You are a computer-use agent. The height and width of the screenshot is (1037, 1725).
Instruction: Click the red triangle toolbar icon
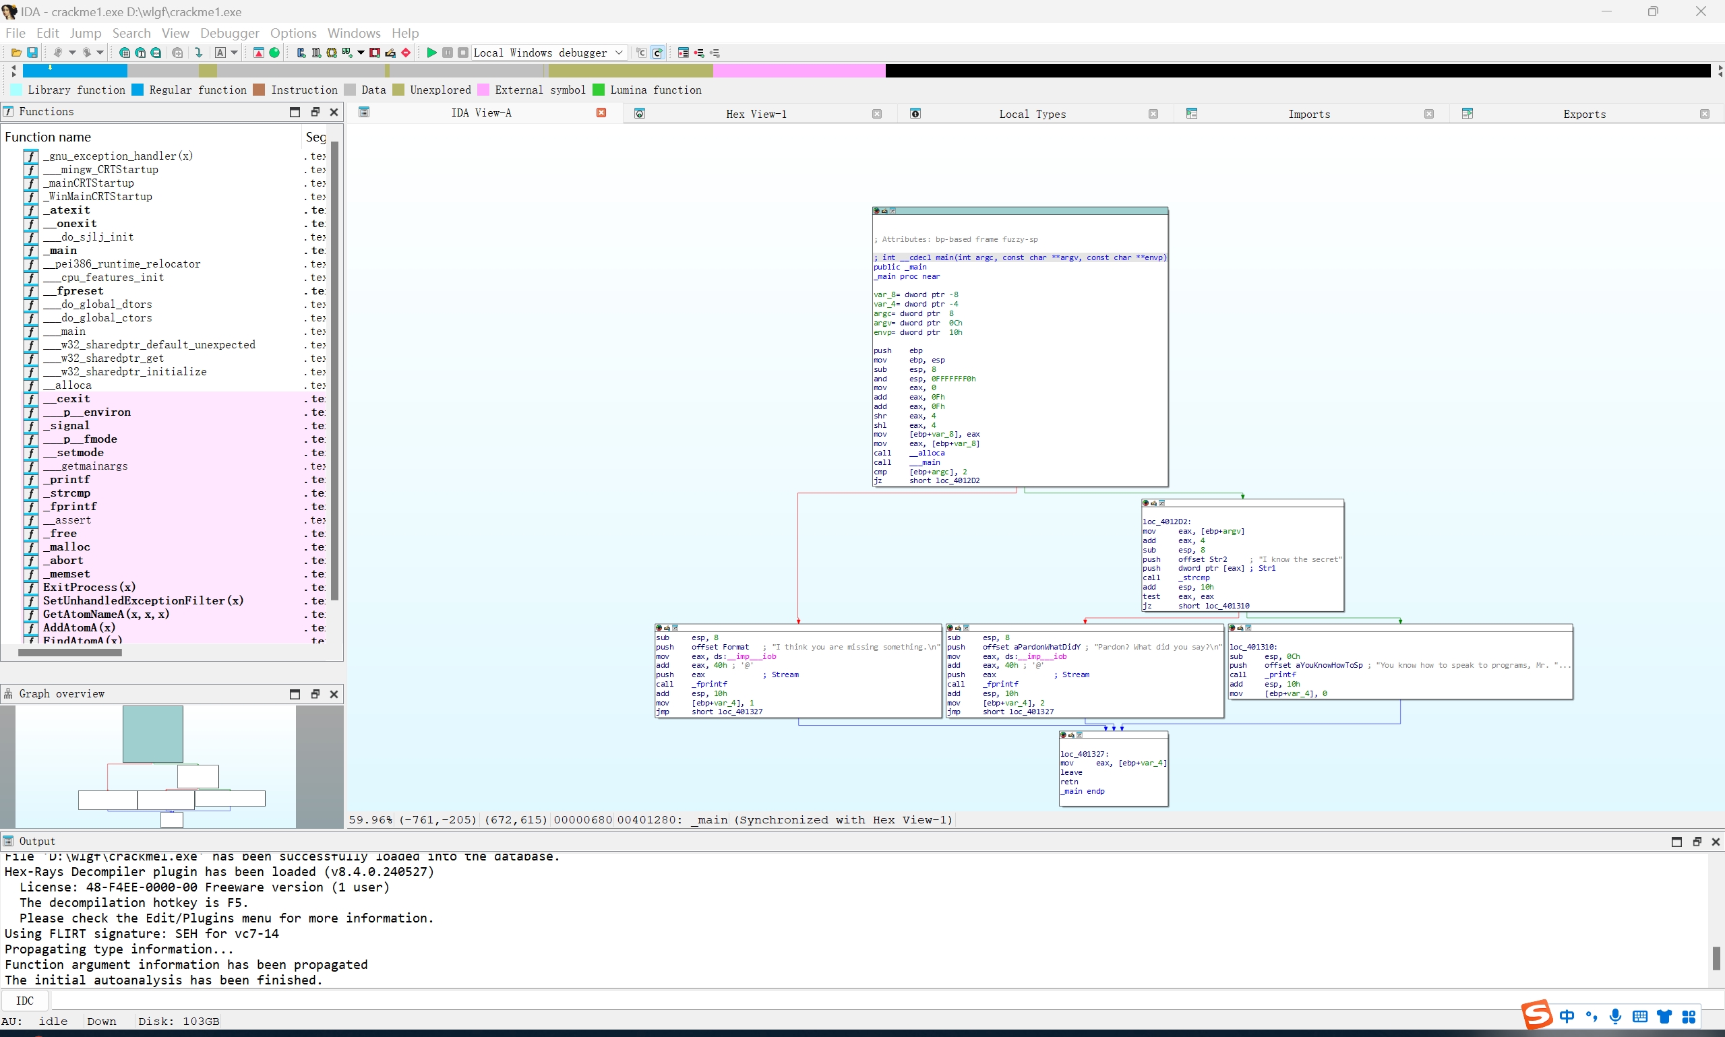(x=259, y=53)
